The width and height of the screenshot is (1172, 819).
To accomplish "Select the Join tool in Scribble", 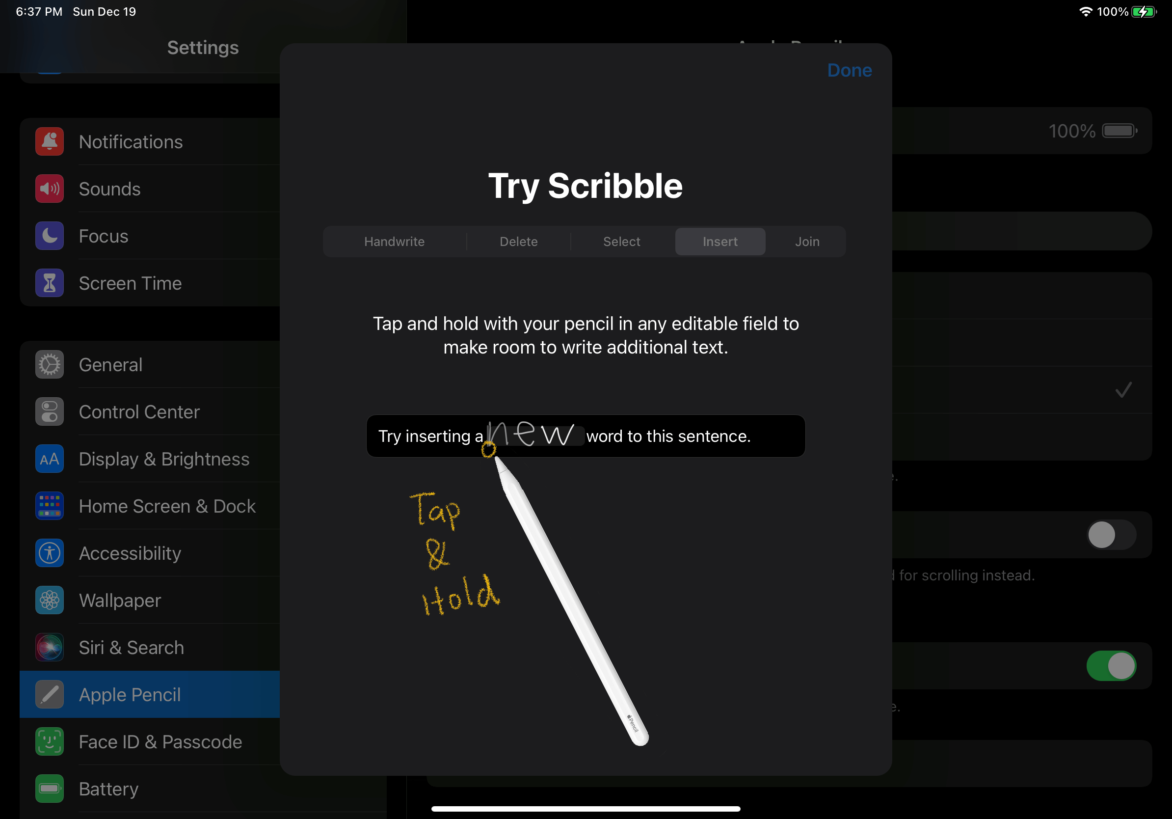I will pyautogui.click(x=806, y=241).
